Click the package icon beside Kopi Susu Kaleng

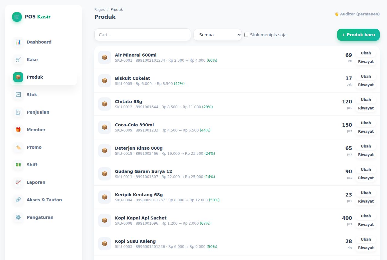click(105, 244)
